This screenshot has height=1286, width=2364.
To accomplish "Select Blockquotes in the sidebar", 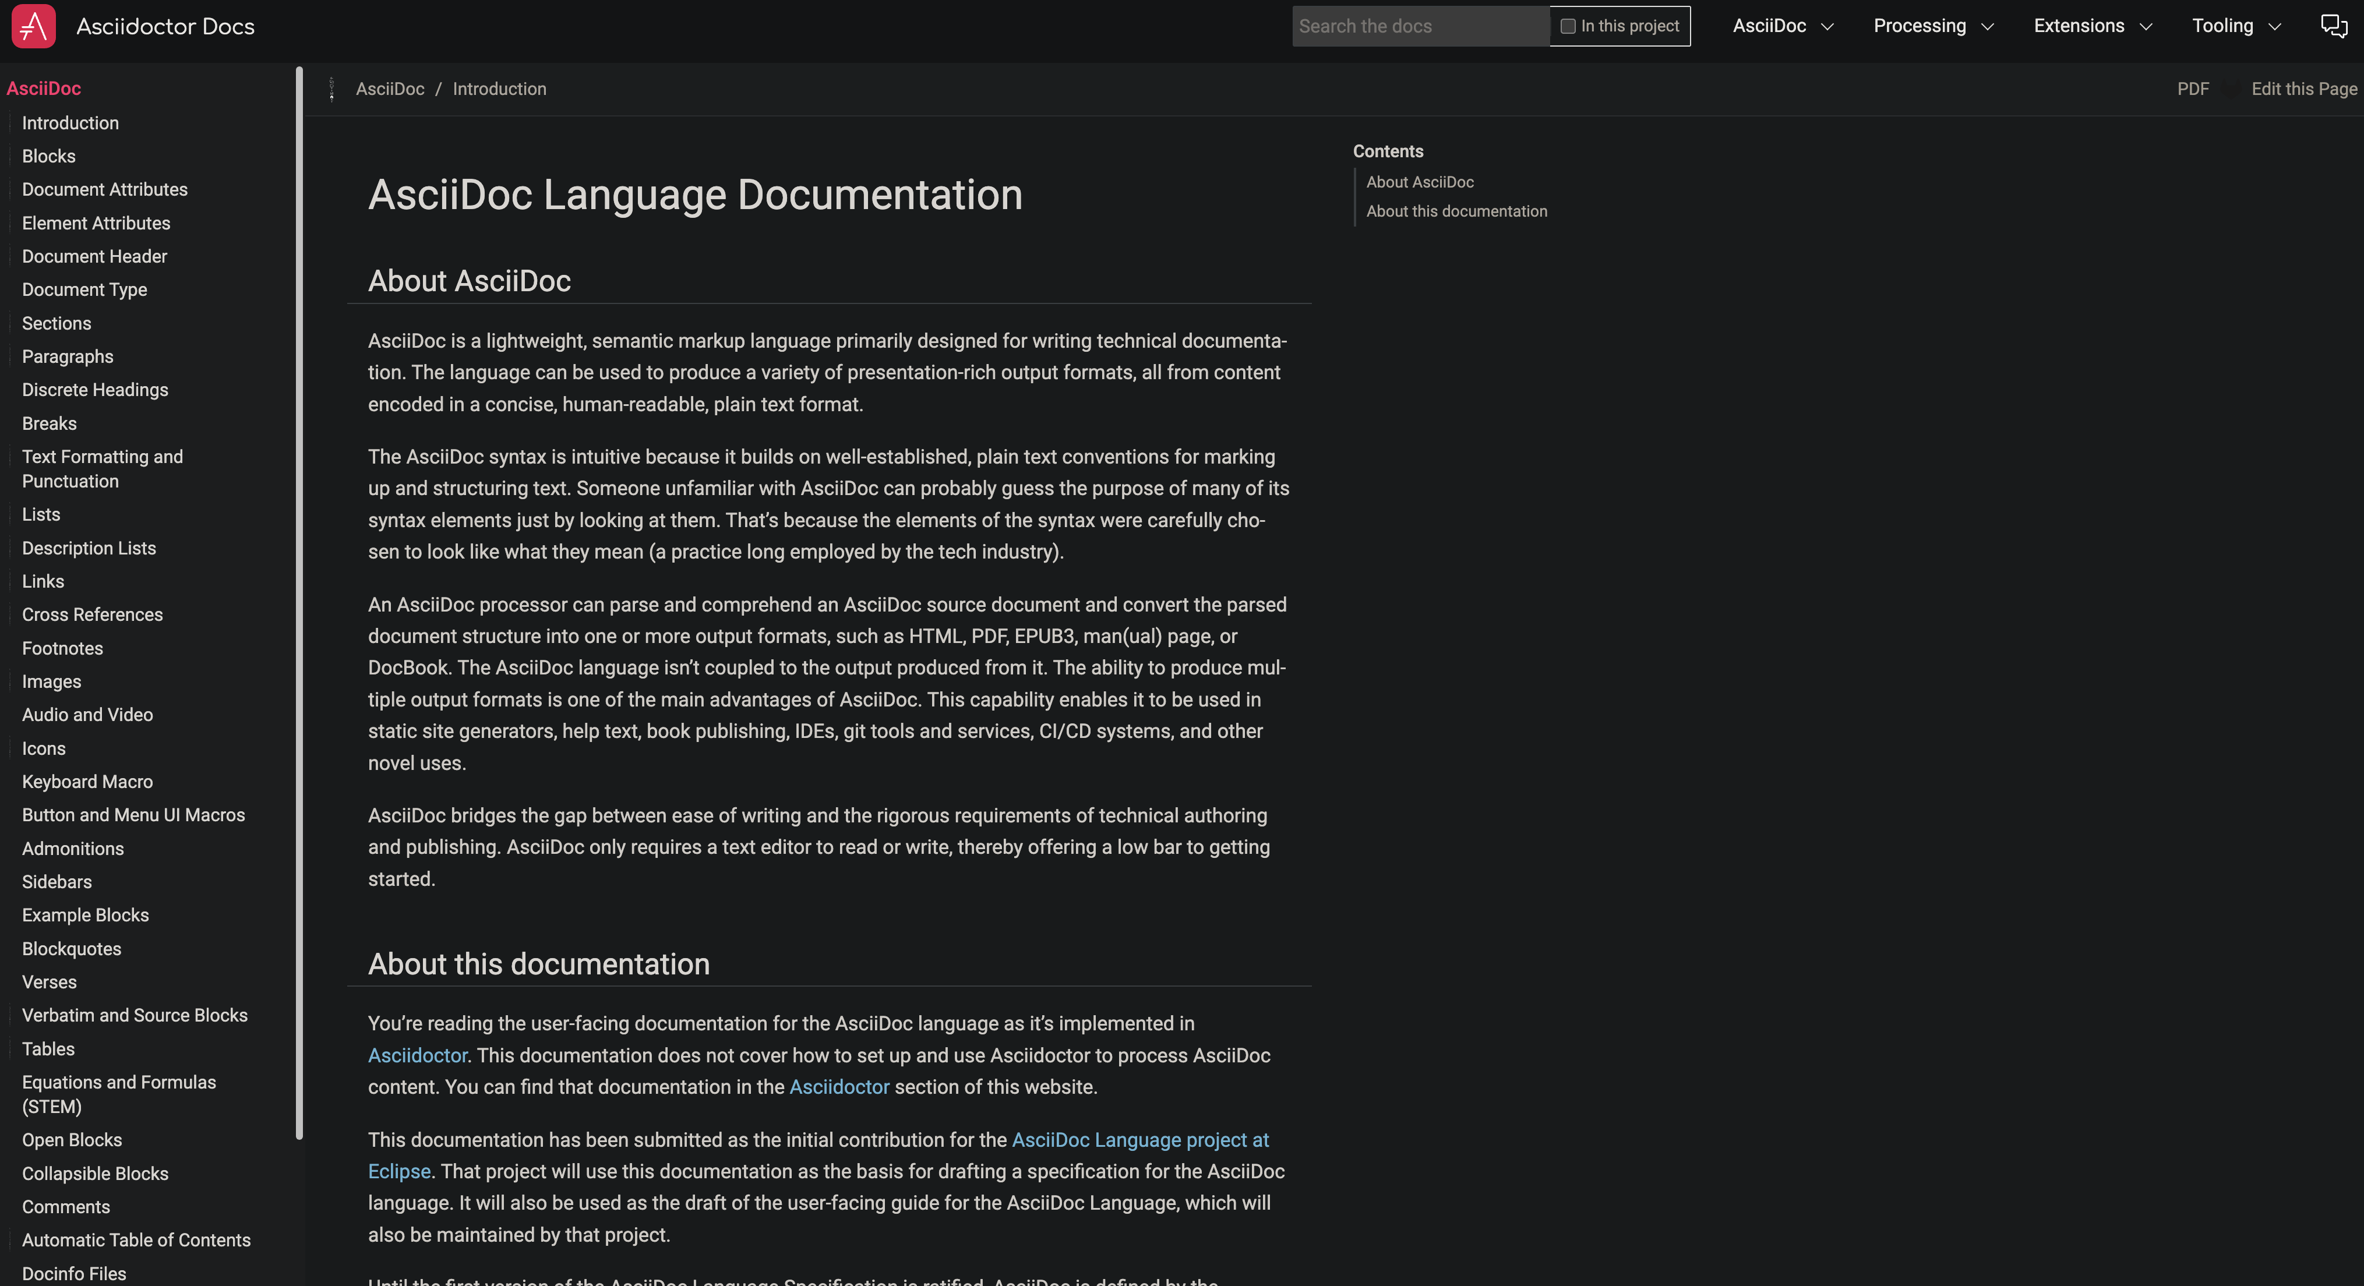I will point(72,948).
